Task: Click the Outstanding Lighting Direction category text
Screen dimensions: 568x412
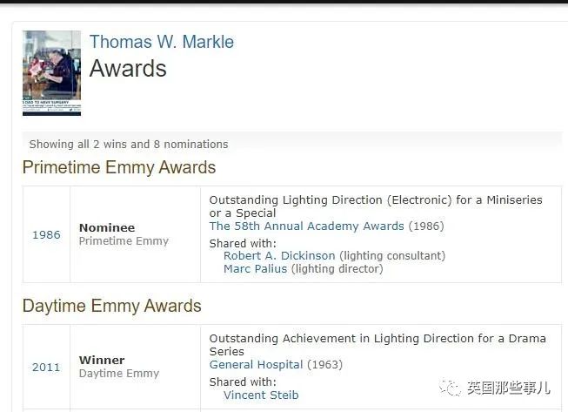Action: click(x=376, y=206)
